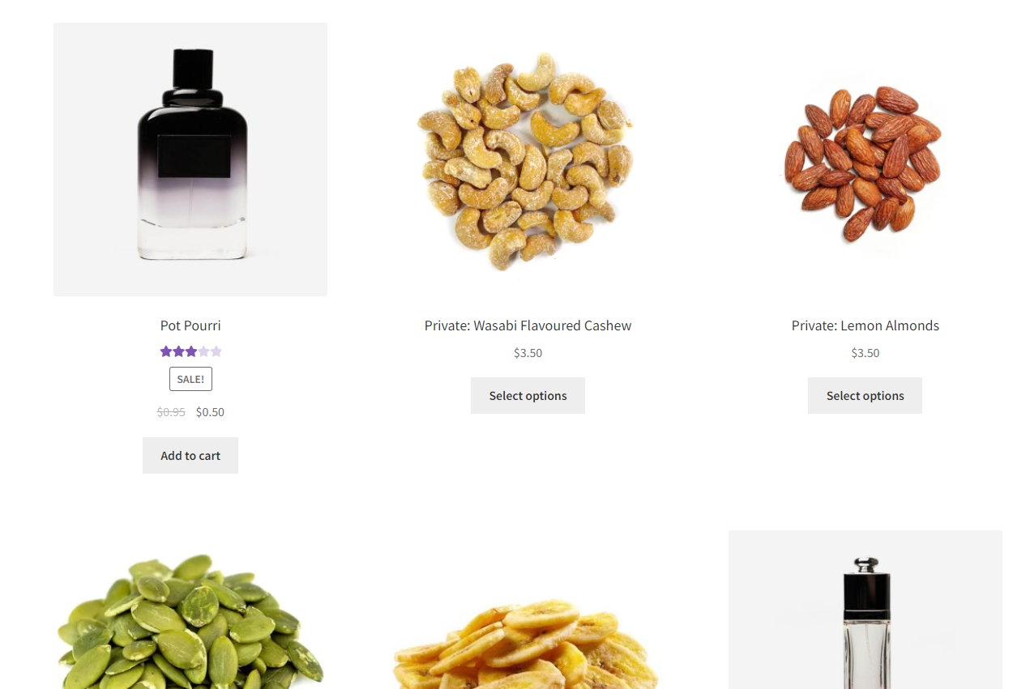This screenshot has width=1030, height=689.
Task: Click the Pot Pourri star rating
Action: (x=190, y=351)
